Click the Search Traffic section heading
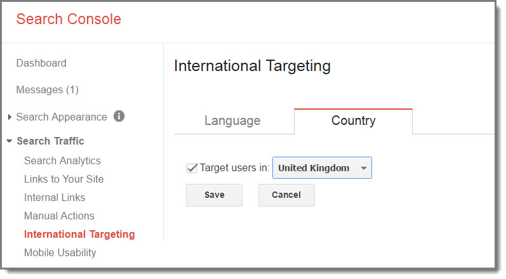The image size is (506, 279). (x=51, y=141)
